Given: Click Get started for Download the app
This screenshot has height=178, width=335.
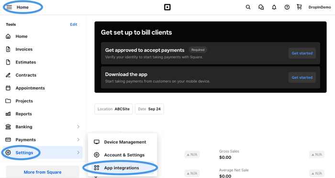Looking at the screenshot, I should pyautogui.click(x=302, y=78).
